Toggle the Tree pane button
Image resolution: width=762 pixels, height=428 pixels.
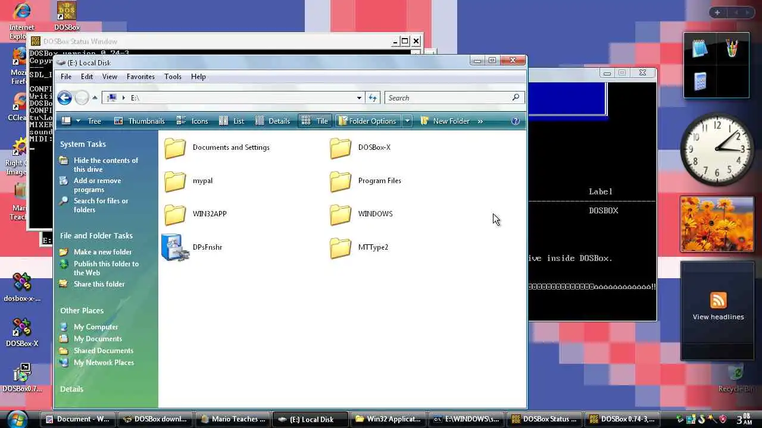pyautogui.click(x=94, y=121)
